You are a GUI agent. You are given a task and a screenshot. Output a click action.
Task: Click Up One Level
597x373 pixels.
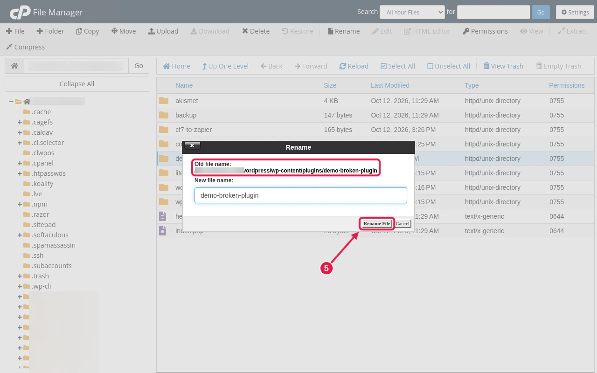225,66
